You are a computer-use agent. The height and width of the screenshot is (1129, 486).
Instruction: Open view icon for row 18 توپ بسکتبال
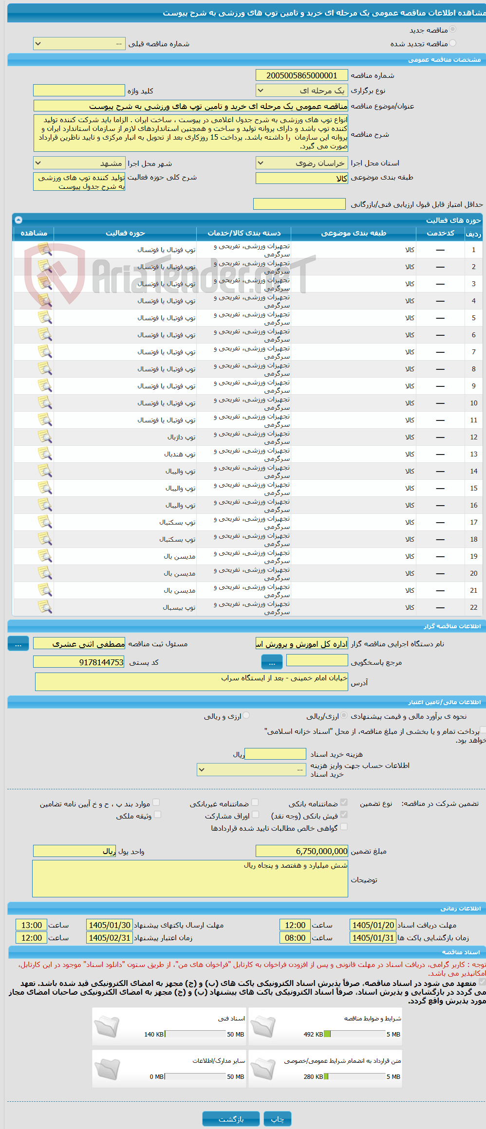(45, 539)
